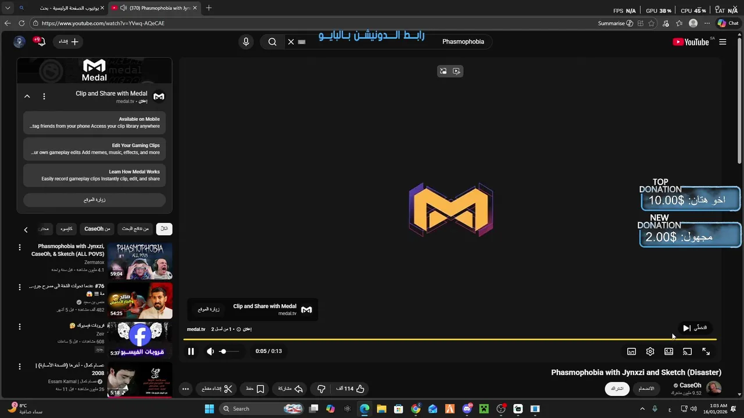Clear the YouTube search box text
Screen dimensions: 744x418
(291, 42)
